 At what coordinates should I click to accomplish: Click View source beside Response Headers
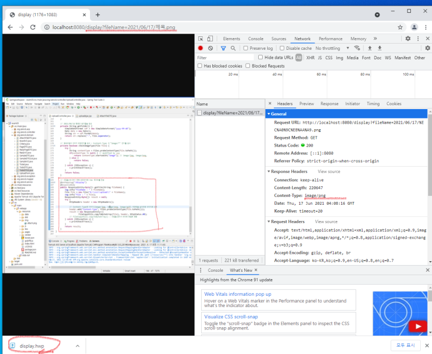pyautogui.click(x=329, y=172)
